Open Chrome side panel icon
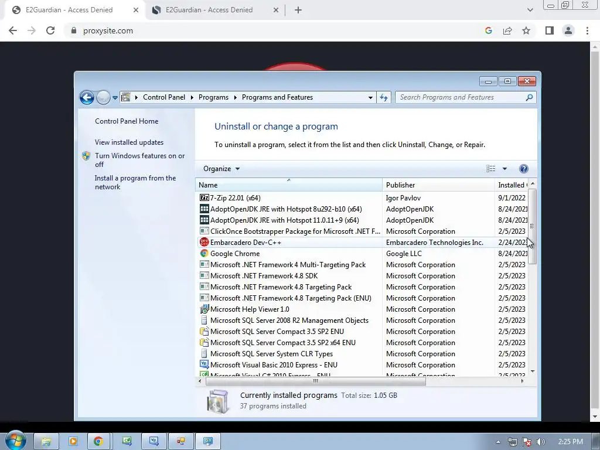Viewport: 600px width, 450px height. 550,30
